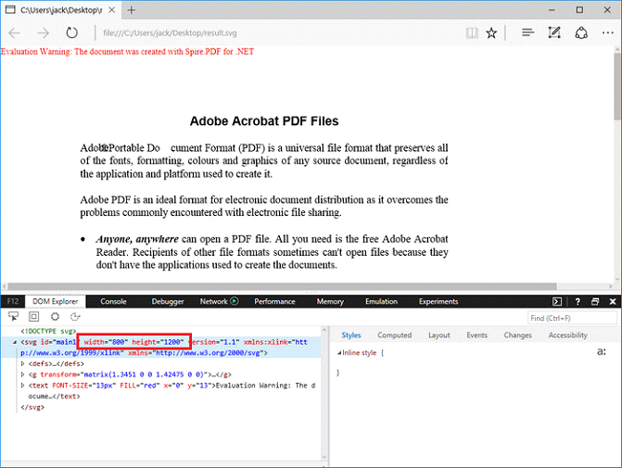Click the DOM tree scroll down arrow
Screen dimensions: 622x468
[x=324, y=457]
